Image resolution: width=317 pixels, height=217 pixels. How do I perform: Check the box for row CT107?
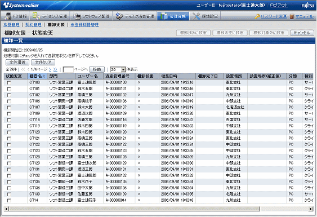9,107
